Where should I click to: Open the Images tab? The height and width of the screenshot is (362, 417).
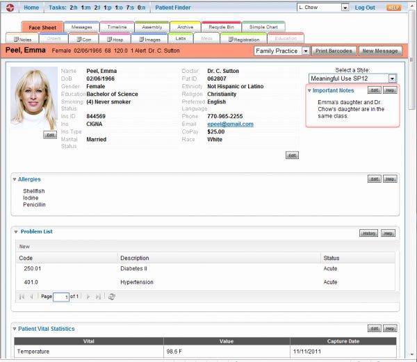tap(149, 40)
